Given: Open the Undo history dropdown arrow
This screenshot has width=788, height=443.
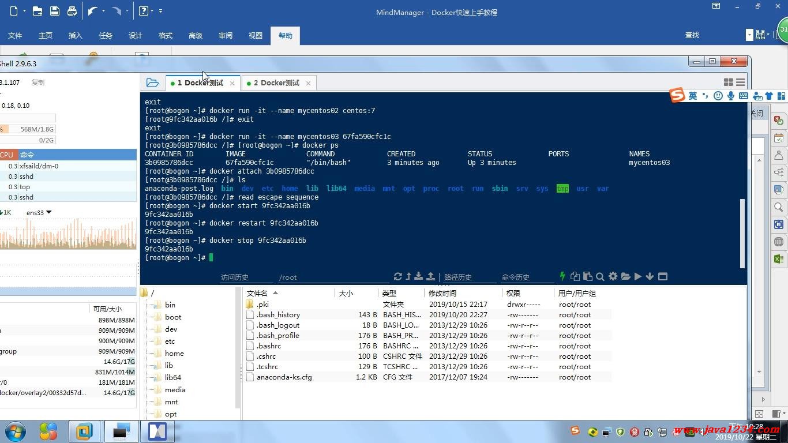Looking at the screenshot, I should (103, 10).
